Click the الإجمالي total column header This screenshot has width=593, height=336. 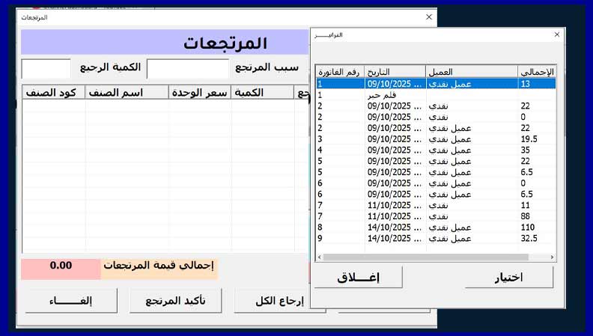[536, 72]
